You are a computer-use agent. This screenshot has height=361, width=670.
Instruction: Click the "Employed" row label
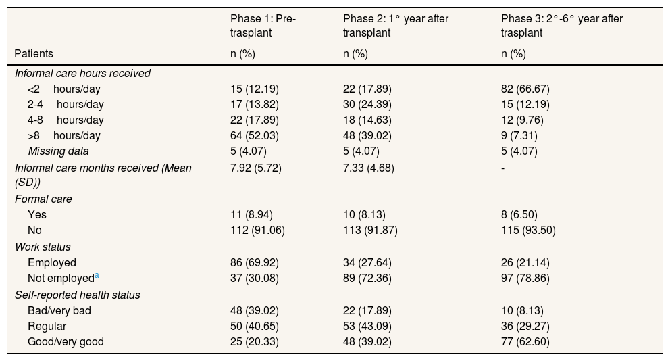point(52,262)
